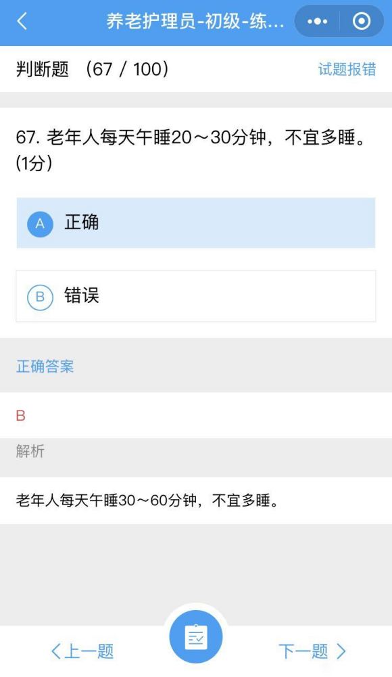
Task: Open the three-dot mini program menu
Action: coord(318,21)
